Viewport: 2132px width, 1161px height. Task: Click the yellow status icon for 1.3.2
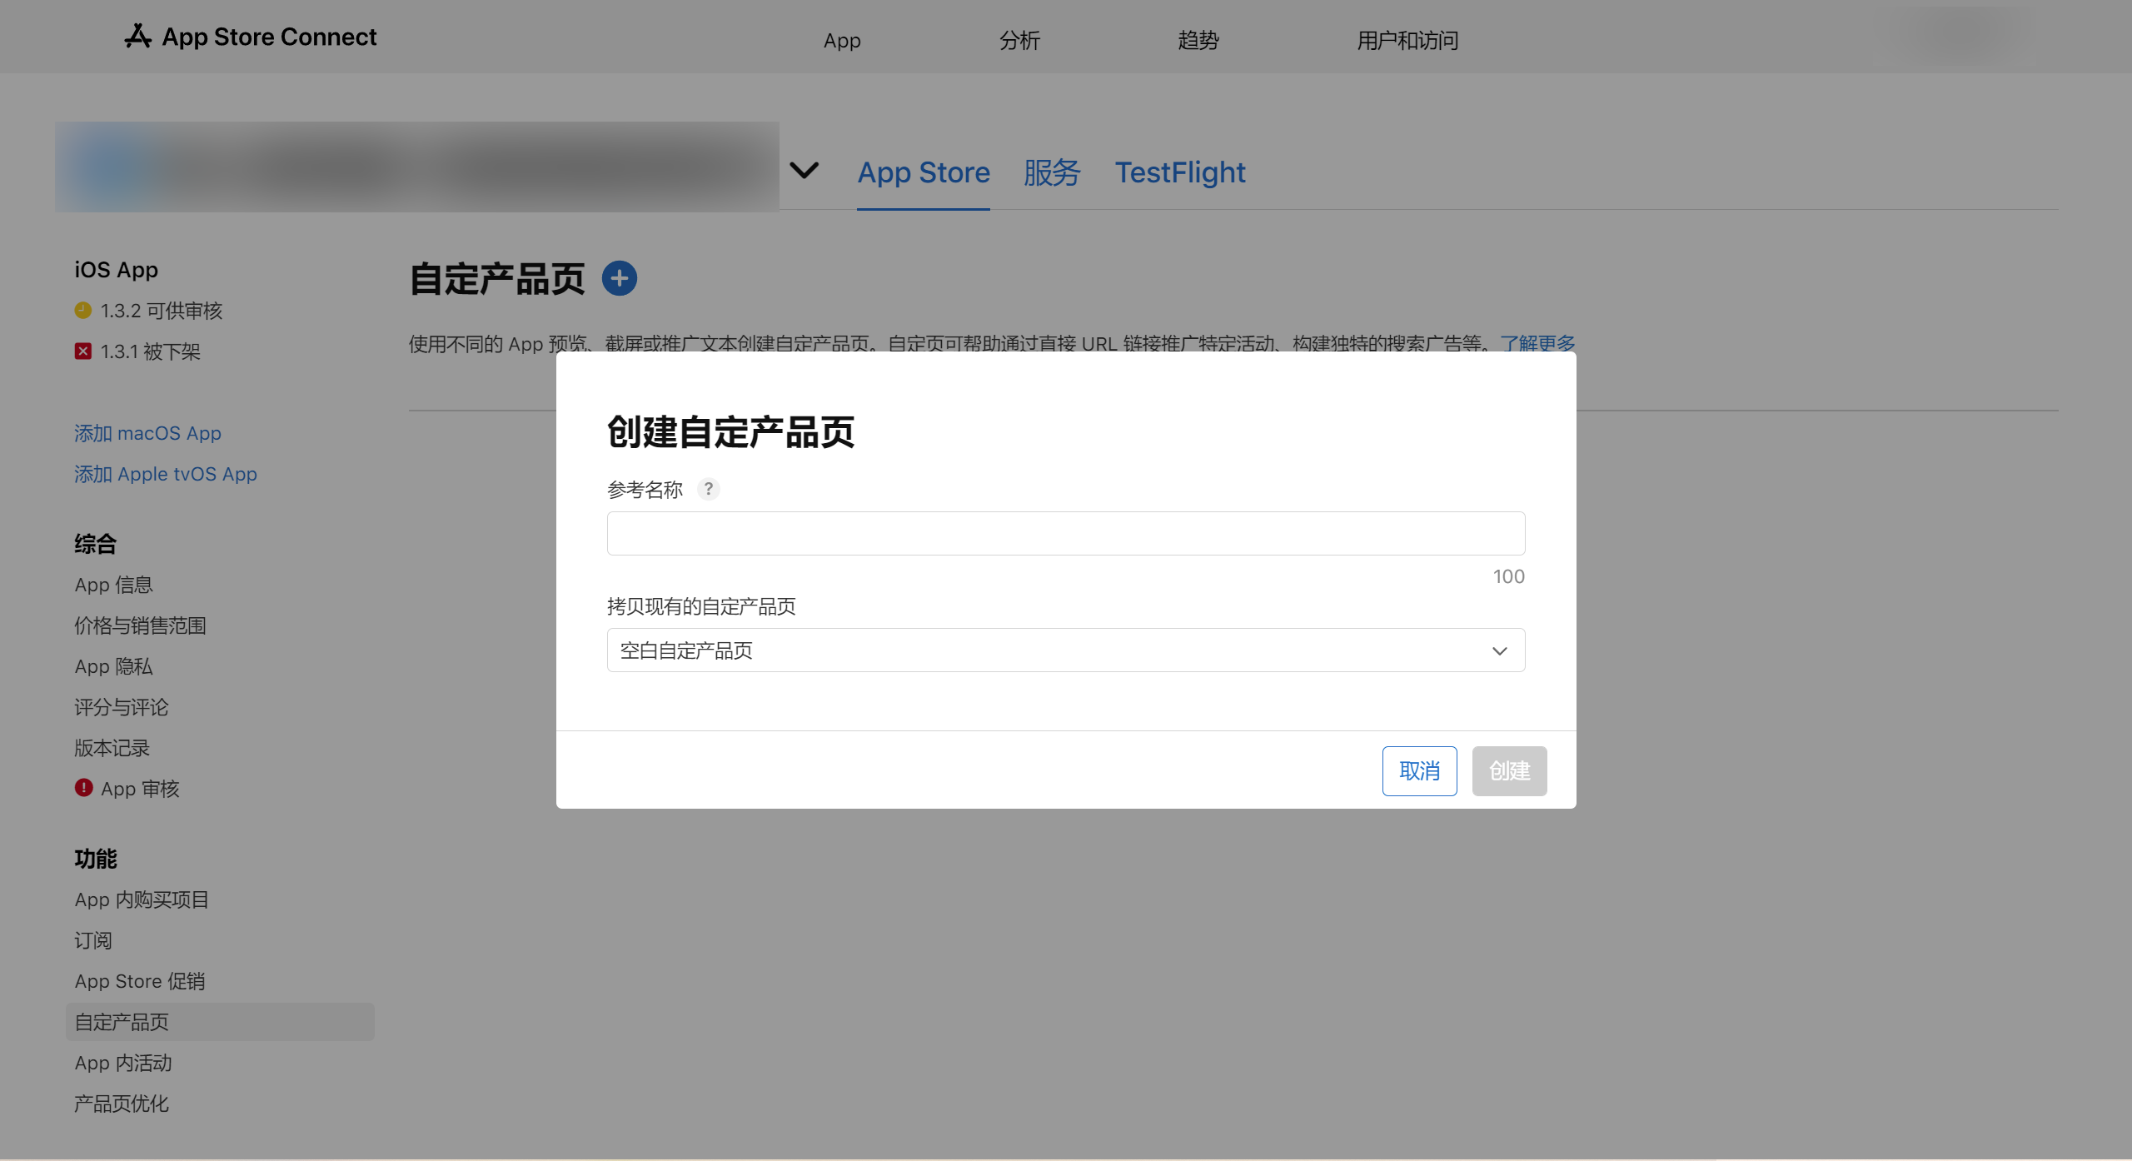coord(83,311)
